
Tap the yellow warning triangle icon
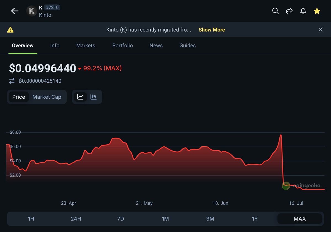pyautogui.click(x=10, y=30)
